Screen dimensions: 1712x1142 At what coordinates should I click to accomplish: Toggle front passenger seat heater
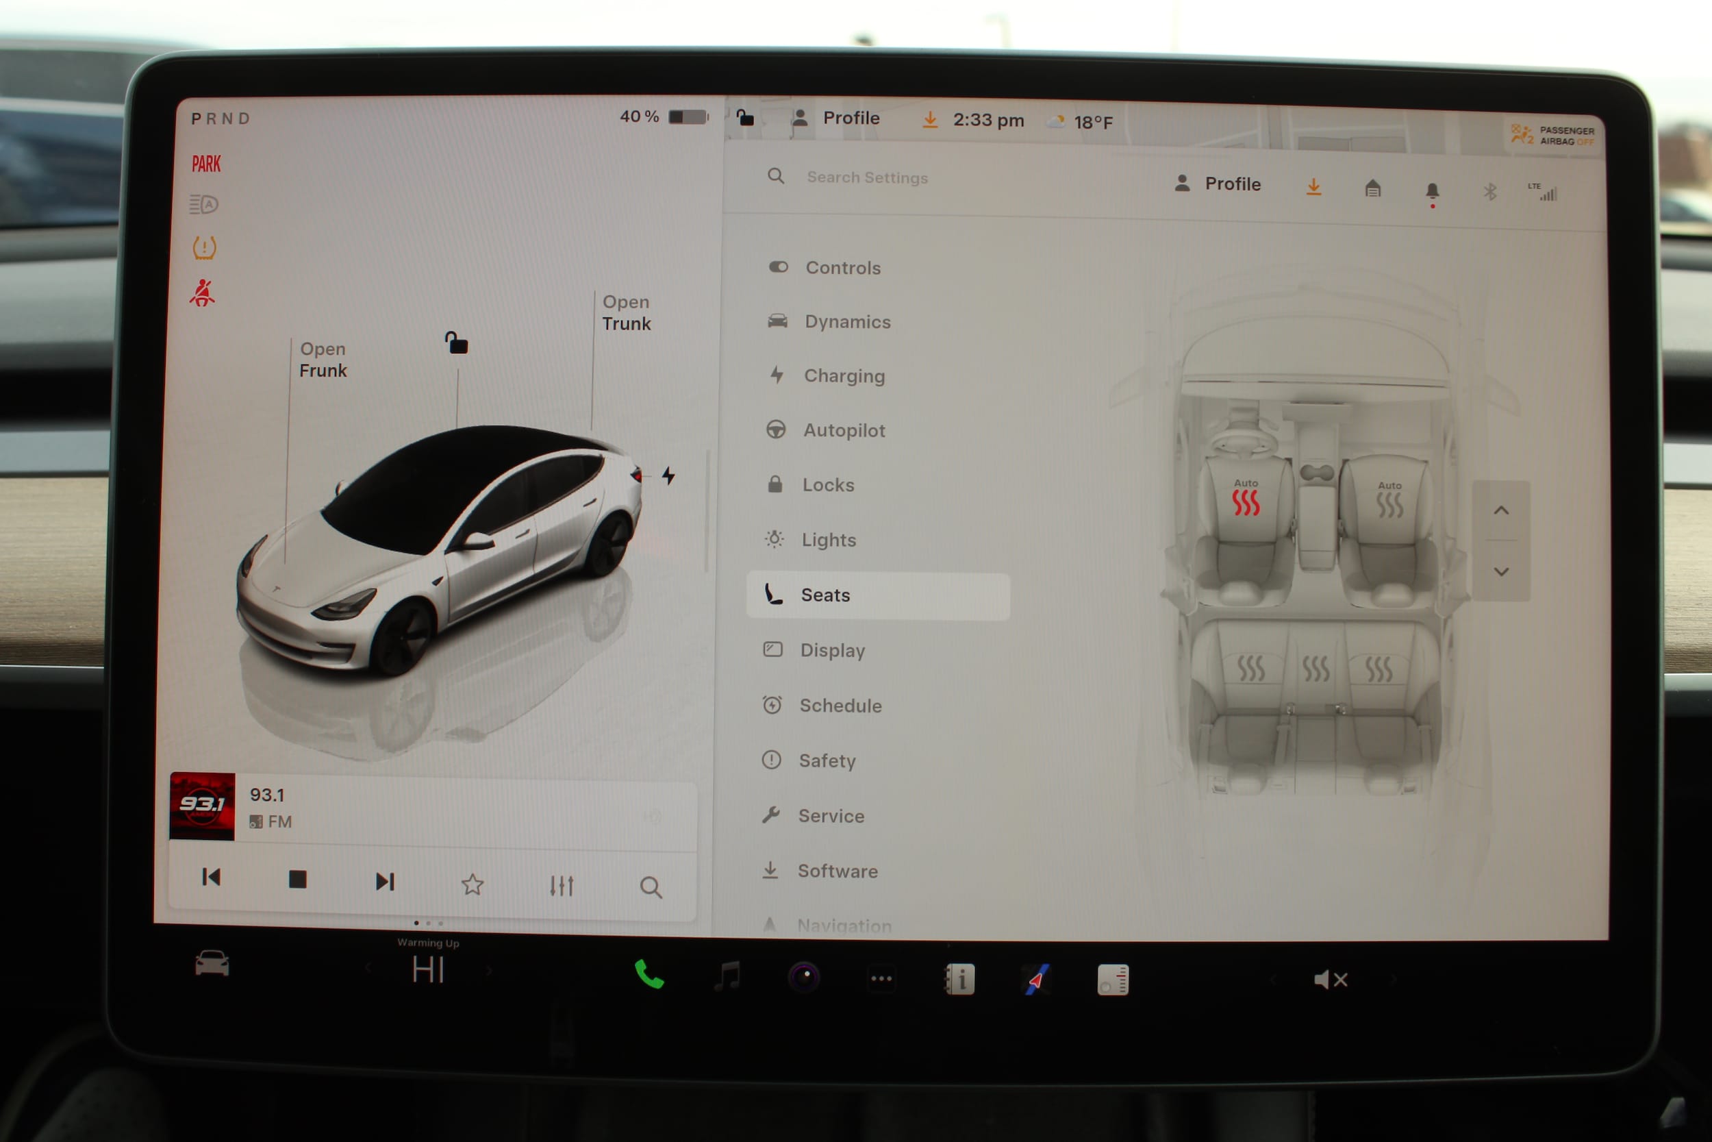pos(1389,504)
